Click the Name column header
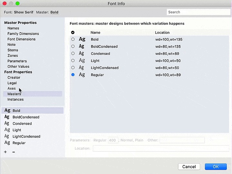The width and height of the screenshot is (232, 174). (95, 33)
